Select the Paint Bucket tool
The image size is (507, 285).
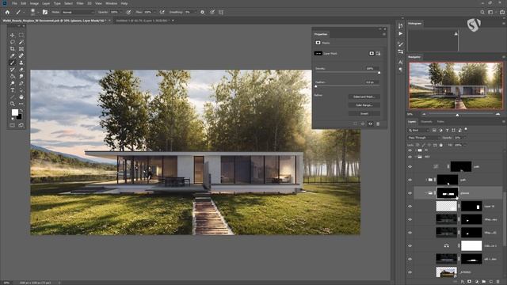click(x=13, y=77)
